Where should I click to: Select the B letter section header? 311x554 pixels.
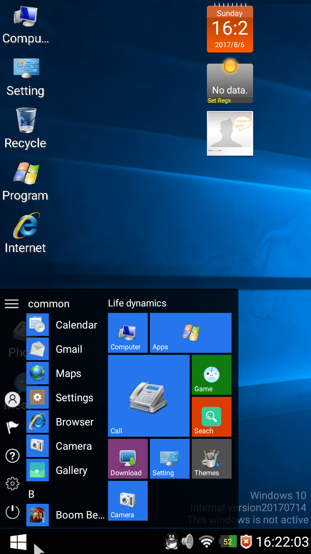[31, 494]
